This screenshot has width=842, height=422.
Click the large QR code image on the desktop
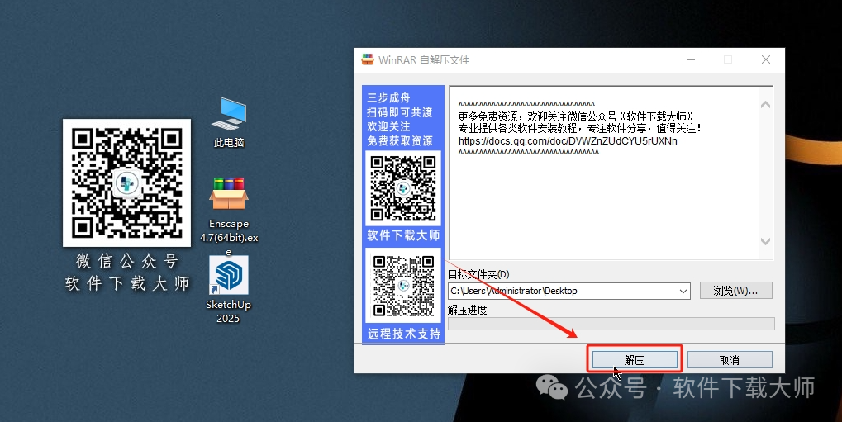[x=126, y=183]
